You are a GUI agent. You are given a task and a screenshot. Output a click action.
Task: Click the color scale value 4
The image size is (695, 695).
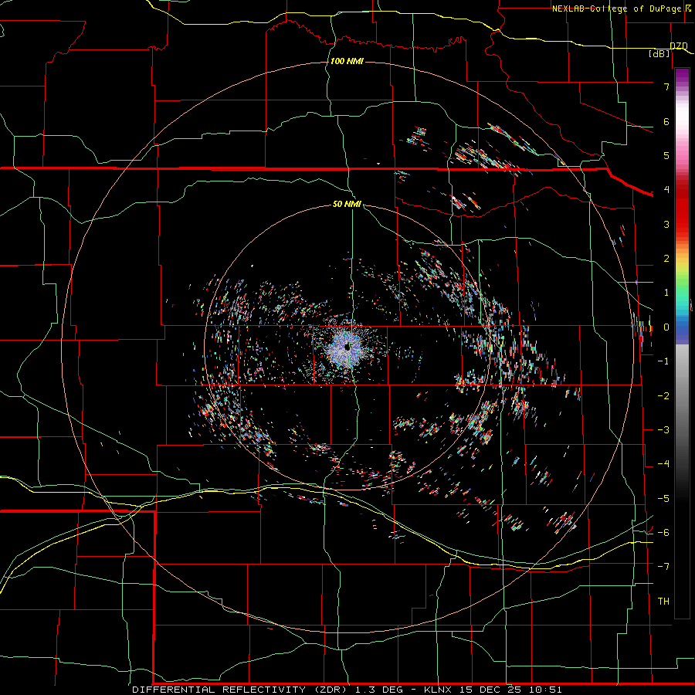pyautogui.click(x=666, y=190)
